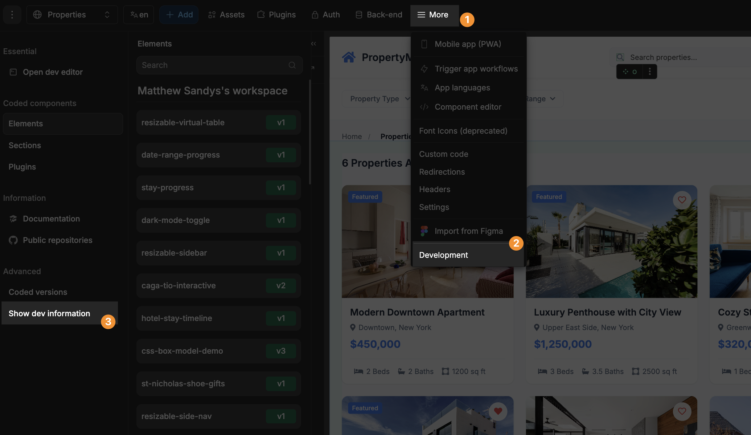Image resolution: width=751 pixels, height=435 pixels.
Task: Open the Documentation link
Action: 51,219
